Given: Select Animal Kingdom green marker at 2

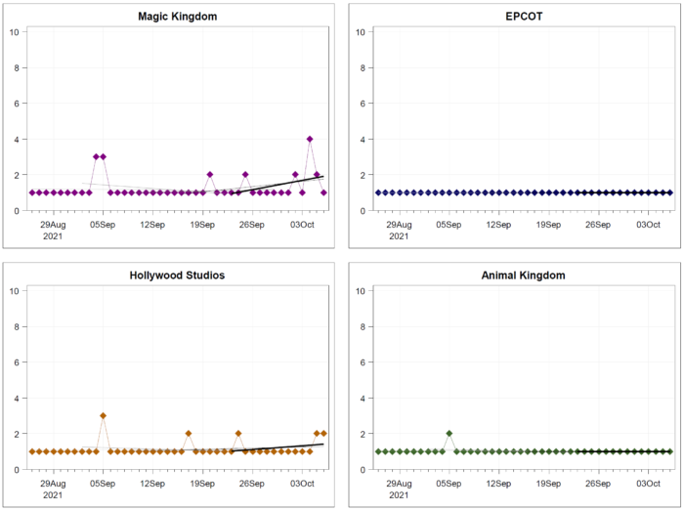Looking at the screenshot, I should coord(449,434).
